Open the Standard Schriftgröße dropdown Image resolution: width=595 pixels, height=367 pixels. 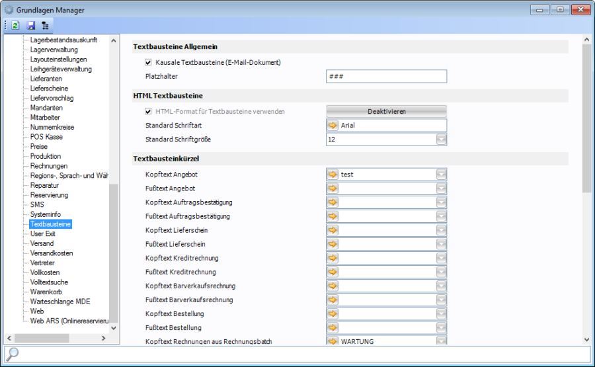(441, 140)
